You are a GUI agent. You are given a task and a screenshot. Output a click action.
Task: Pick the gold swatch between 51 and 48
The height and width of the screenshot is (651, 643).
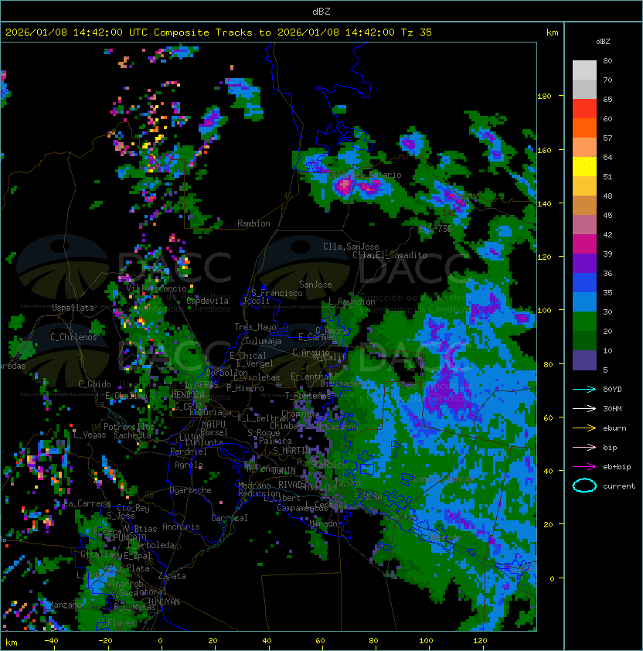coord(584,186)
